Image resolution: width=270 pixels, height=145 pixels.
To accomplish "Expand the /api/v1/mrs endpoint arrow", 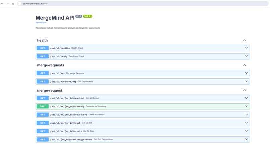I will tap(247, 73).
